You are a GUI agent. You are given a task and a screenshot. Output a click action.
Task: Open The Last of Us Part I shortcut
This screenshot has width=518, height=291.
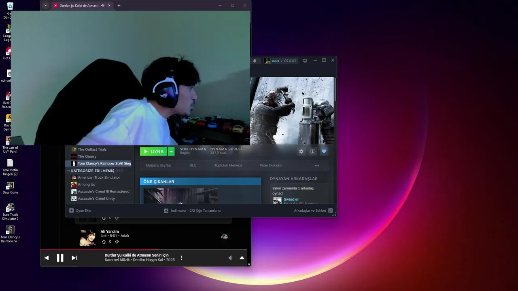[10, 145]
